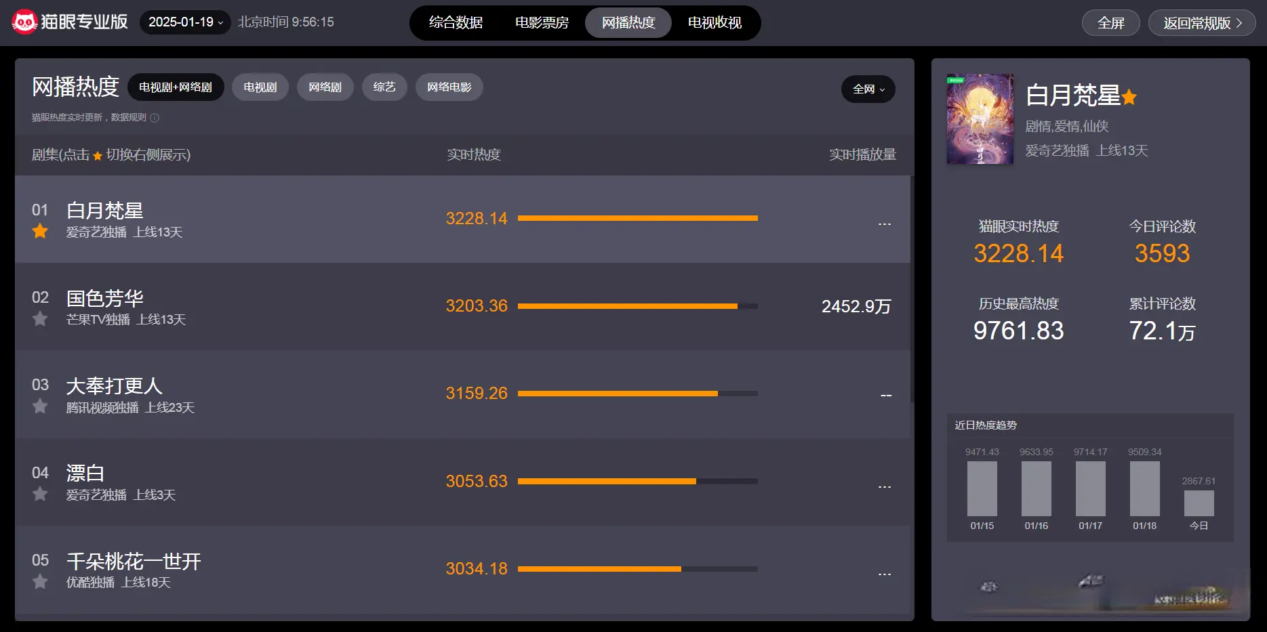
Task: Click the 3034.18 heat value
Action: tap(477, 569)
